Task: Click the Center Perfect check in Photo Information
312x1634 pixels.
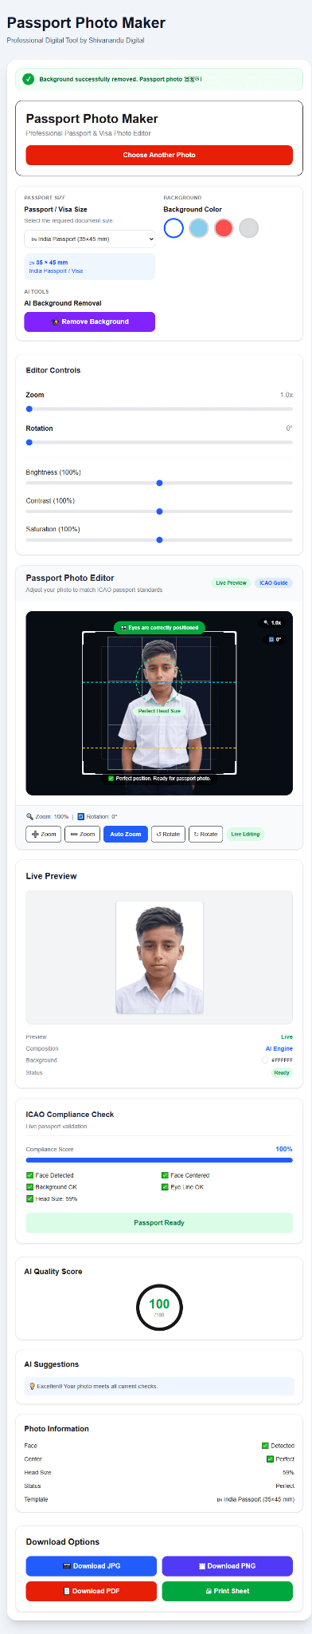Action: pos(270,1459)
